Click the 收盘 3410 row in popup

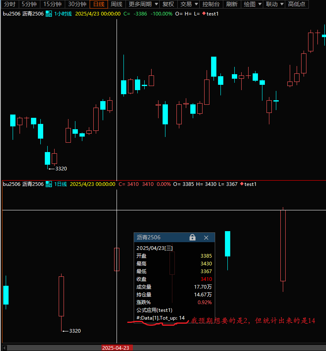tap(174, 279)
